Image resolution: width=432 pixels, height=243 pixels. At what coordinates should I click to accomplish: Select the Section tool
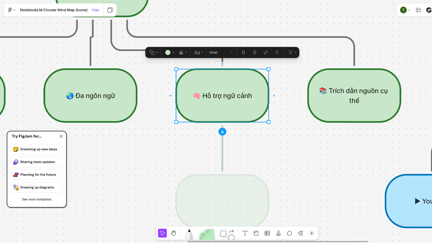pyautogui.click(x=256, y=233)
